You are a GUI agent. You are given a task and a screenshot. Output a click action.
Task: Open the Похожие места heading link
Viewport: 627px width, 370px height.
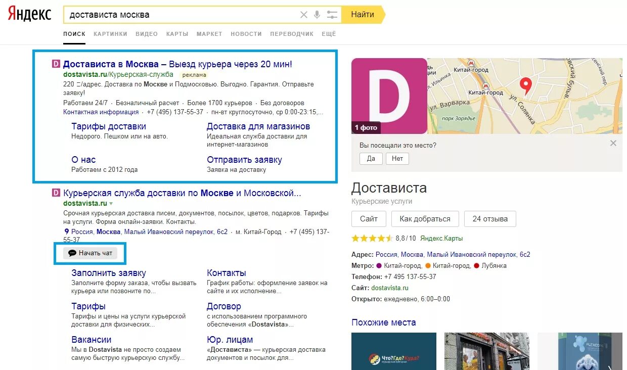384,322
